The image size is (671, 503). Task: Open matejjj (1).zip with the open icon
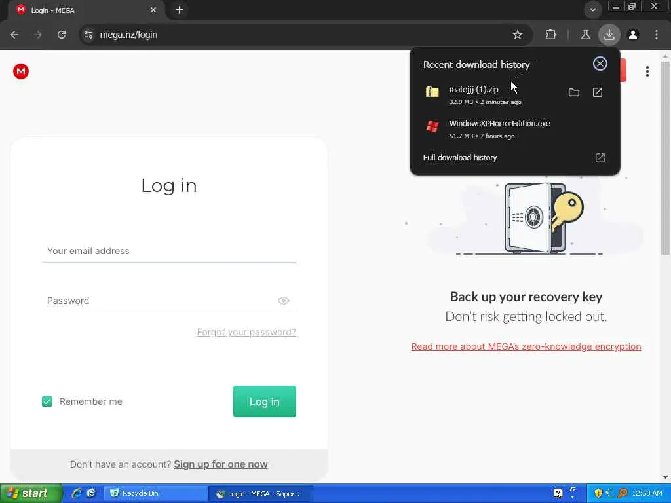pos(598,92)
